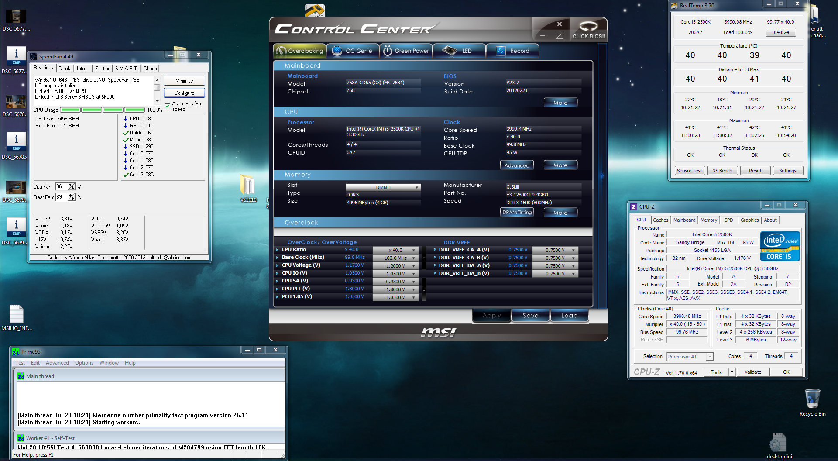Switch to the Exotics tab in SpeedFan
This screenshot has width=838, height=461.
[x=103, y=69]
